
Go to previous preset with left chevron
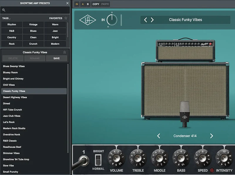[145, 20]
